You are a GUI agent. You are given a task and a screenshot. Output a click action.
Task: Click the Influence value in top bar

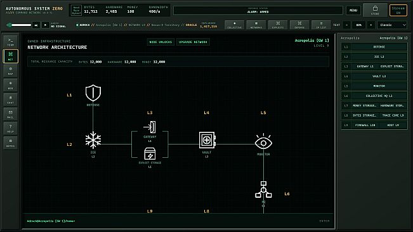(208, 27)
